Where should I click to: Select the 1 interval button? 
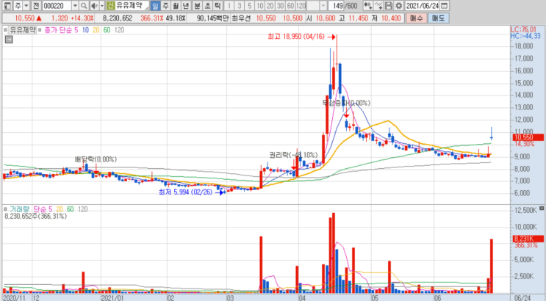point(229,6)
